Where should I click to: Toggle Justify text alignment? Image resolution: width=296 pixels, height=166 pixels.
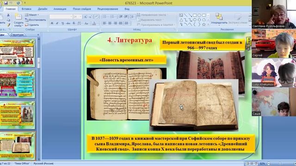point(121,24)
